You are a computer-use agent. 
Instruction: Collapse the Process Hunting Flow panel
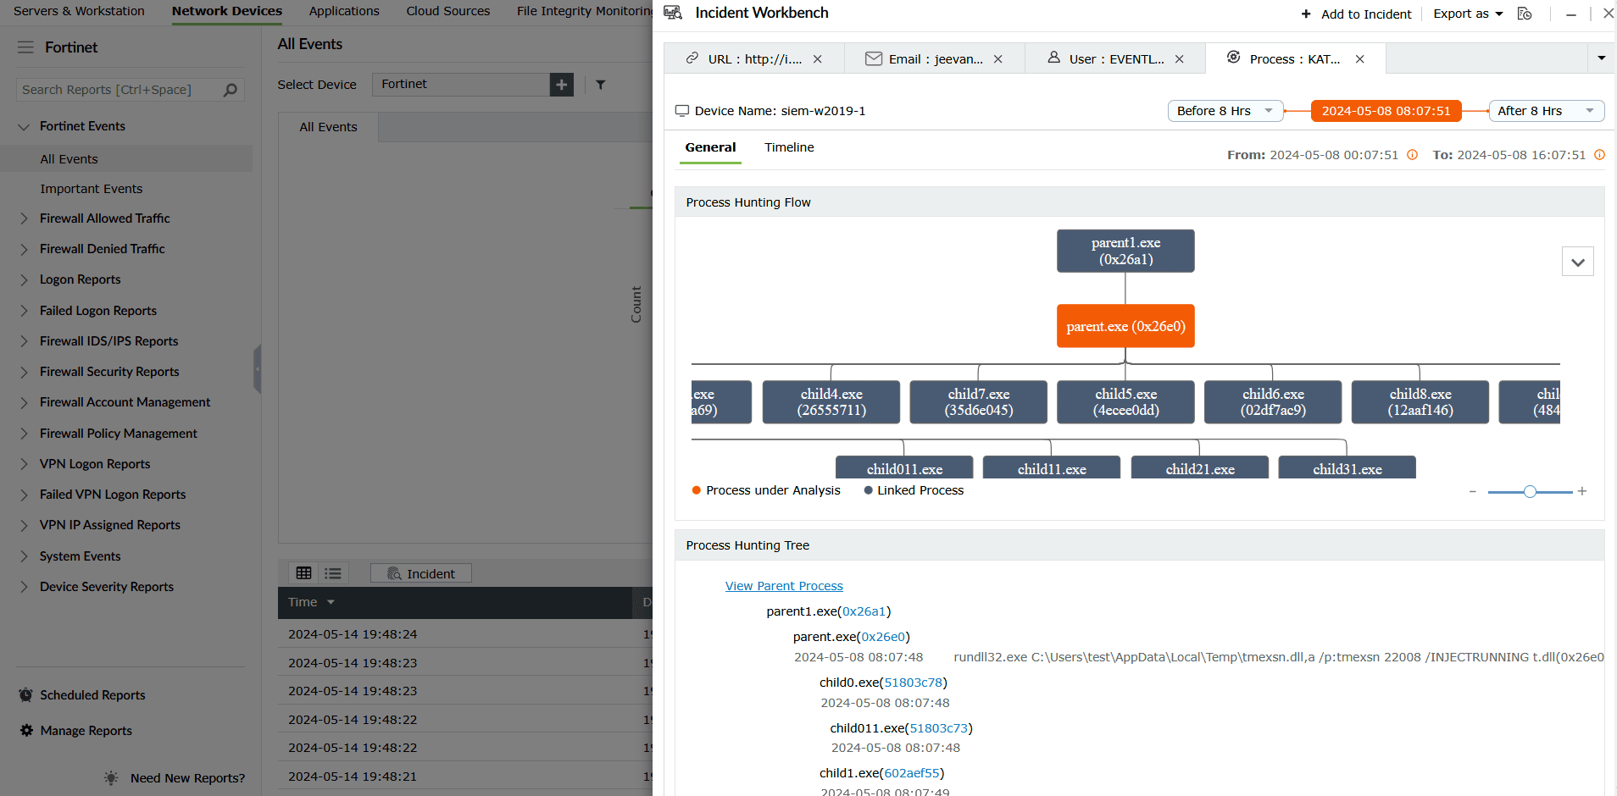pos(1578,261)
